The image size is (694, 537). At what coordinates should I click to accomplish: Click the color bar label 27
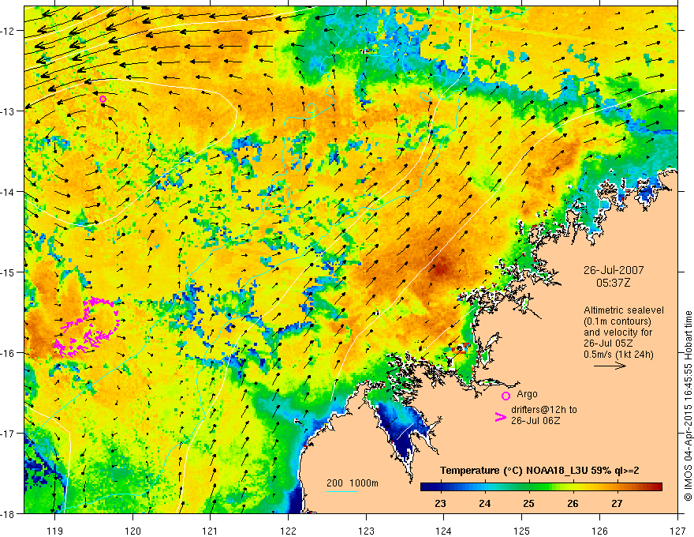click(x=617, y=503)
